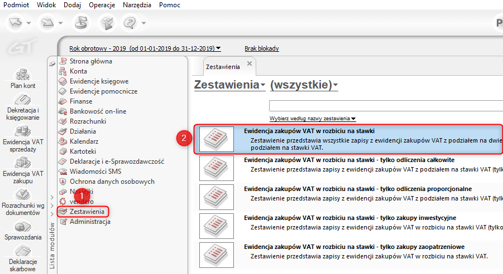Open the Operacje menu
Viewport: 503px width, 274px height.
click(102, 5)
